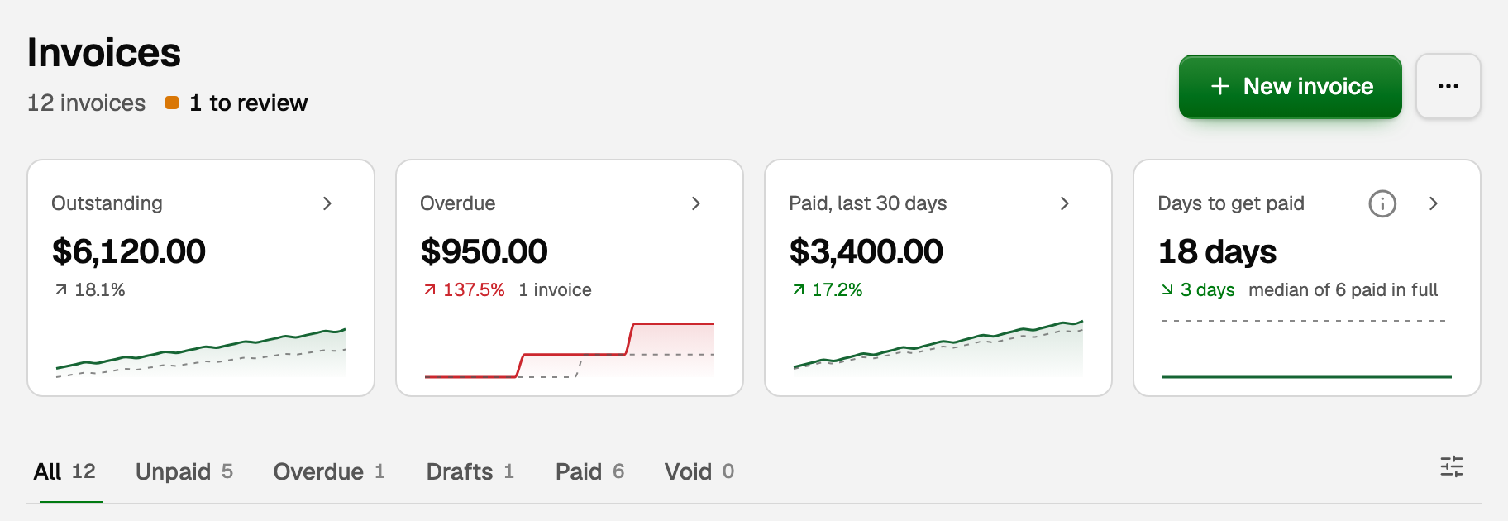Open the Days to get paid info icon
The width and height of the screenshot is (1508, 521).
(1382, 203)
